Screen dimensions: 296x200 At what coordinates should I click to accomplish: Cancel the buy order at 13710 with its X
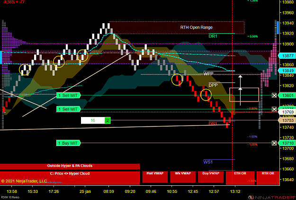click(274, 143)
